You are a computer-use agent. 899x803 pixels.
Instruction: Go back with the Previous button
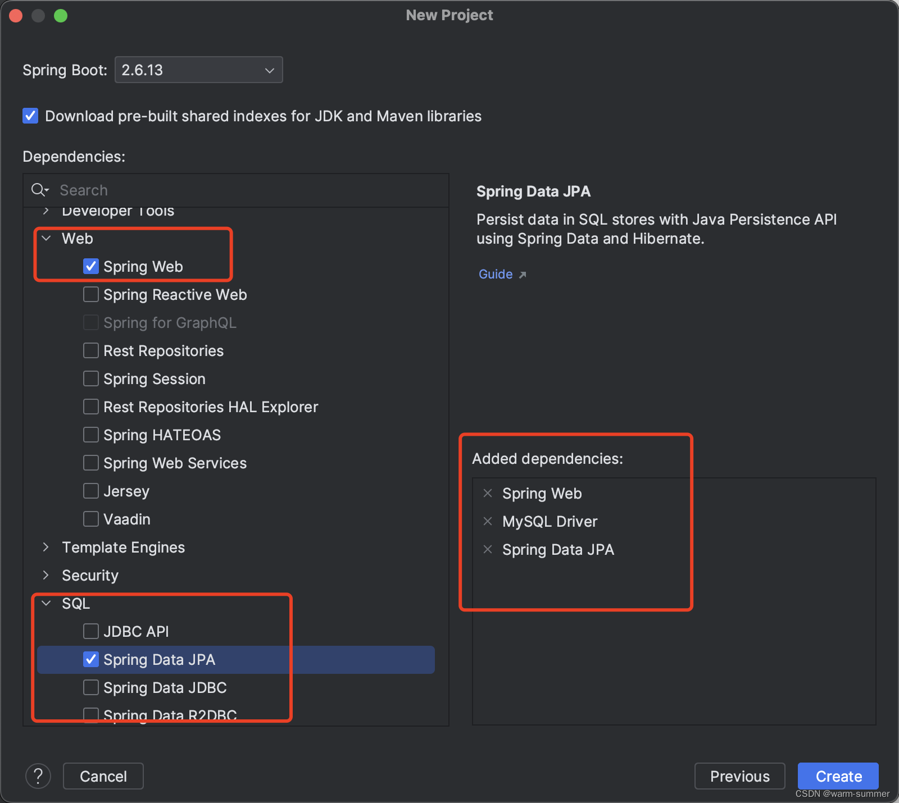(x=739, y=776)
